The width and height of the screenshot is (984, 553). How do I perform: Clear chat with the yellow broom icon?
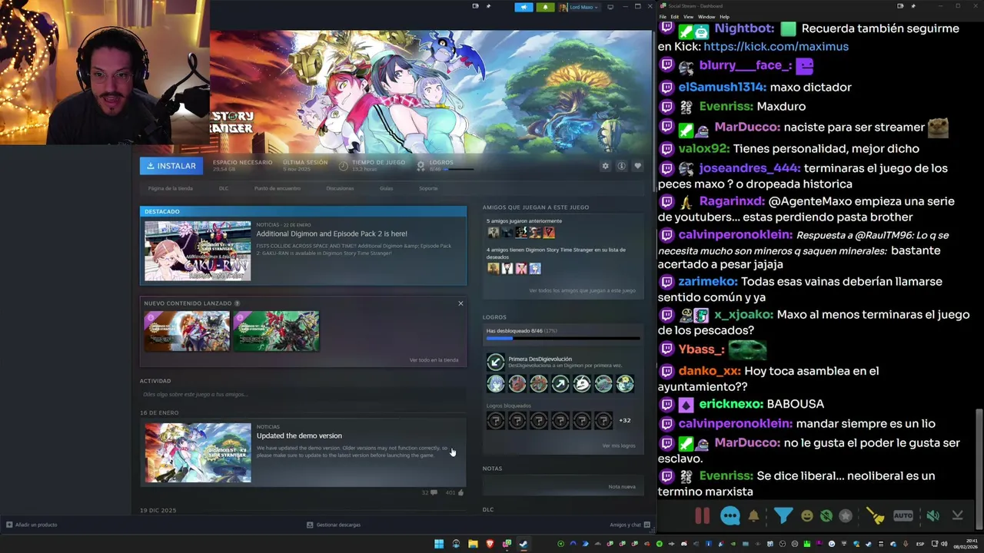tap(875, 516)
